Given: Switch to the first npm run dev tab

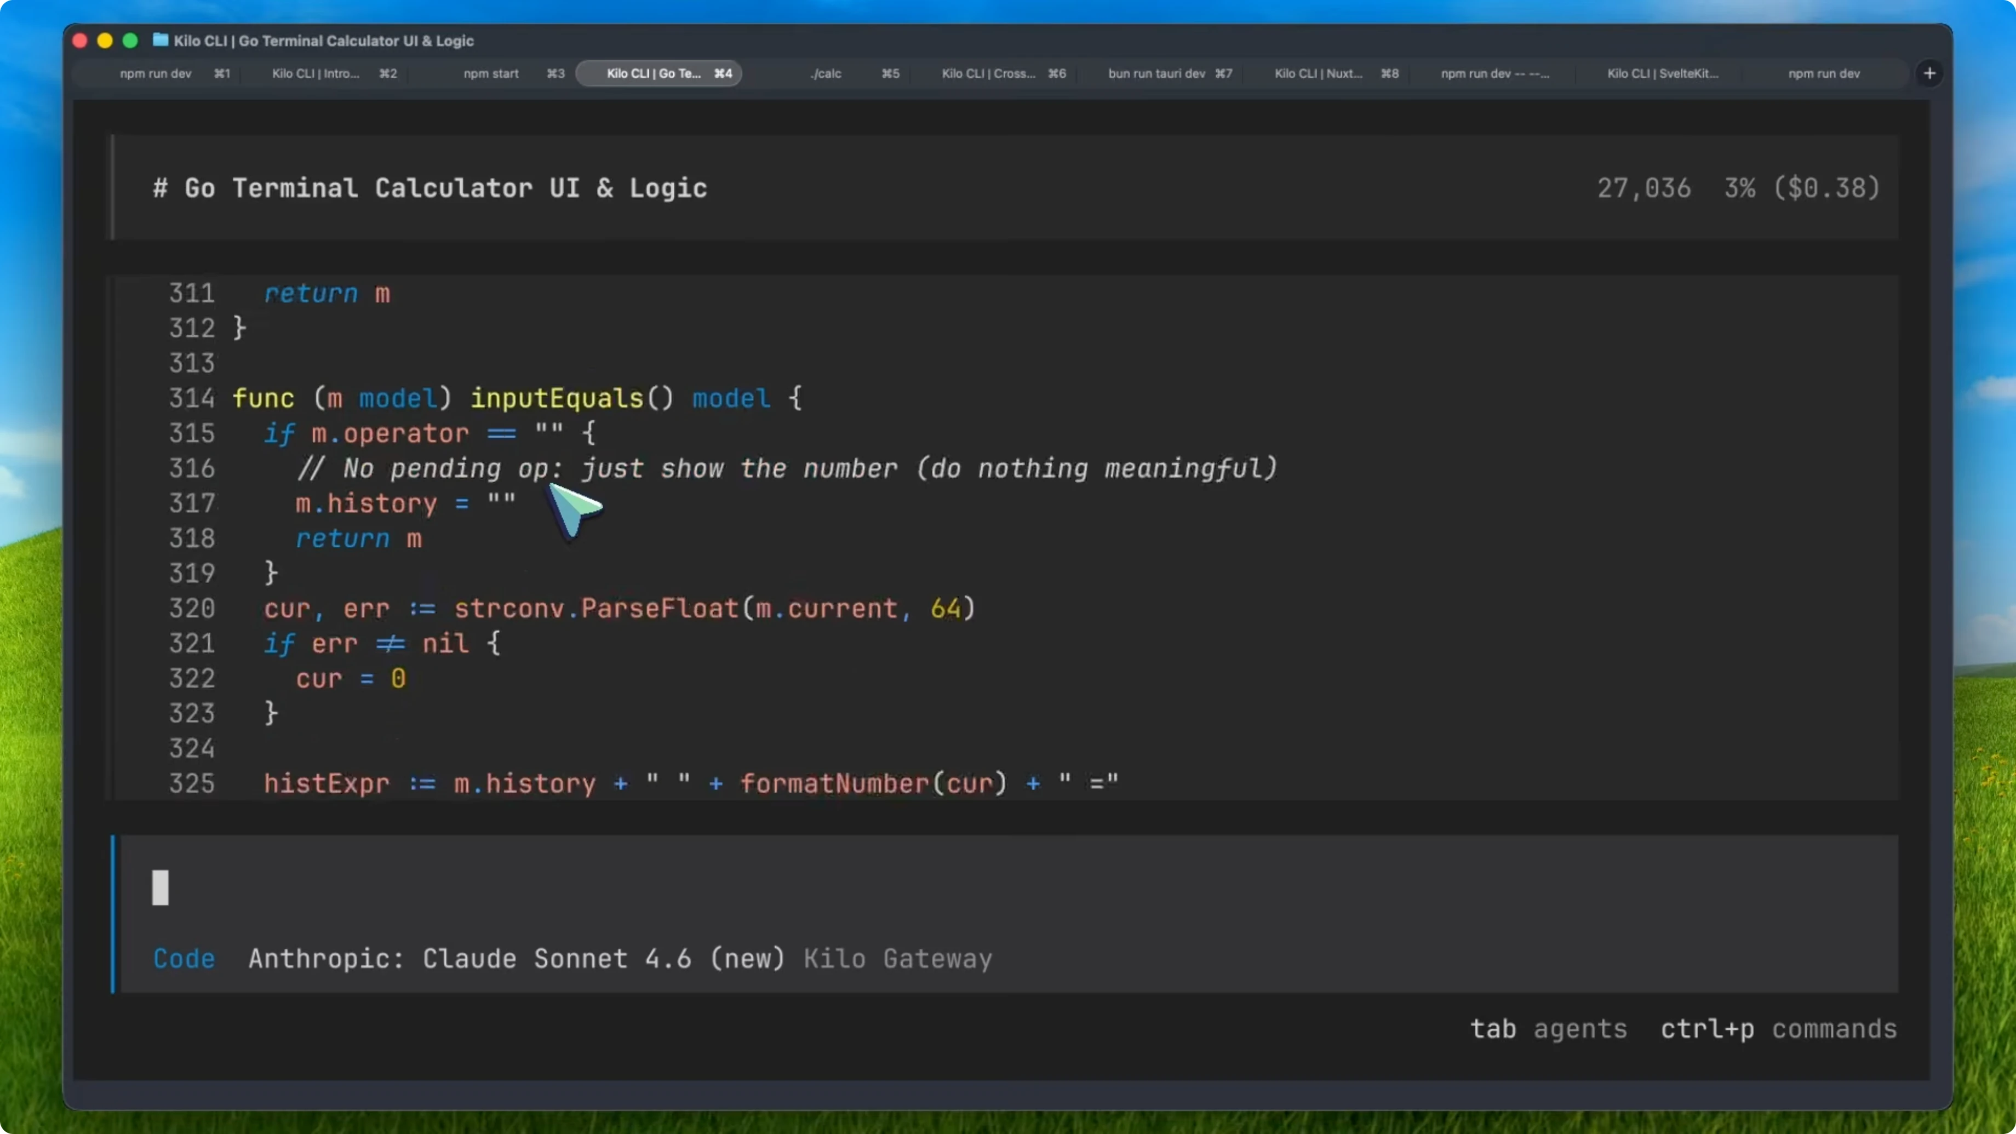Looking at the screenshot, I should [156, 73].
